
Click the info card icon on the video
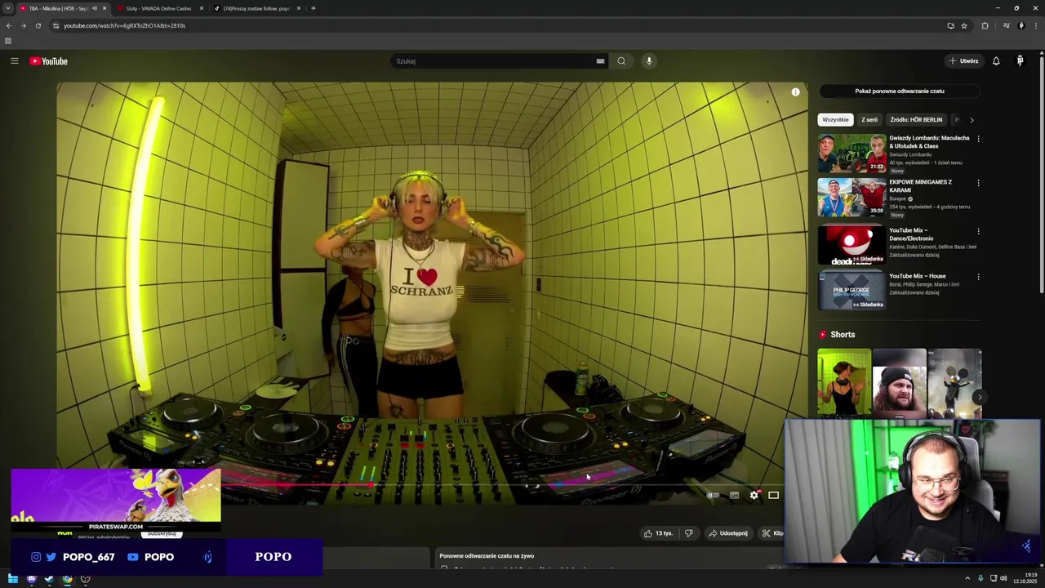click(x=796, y=92)
